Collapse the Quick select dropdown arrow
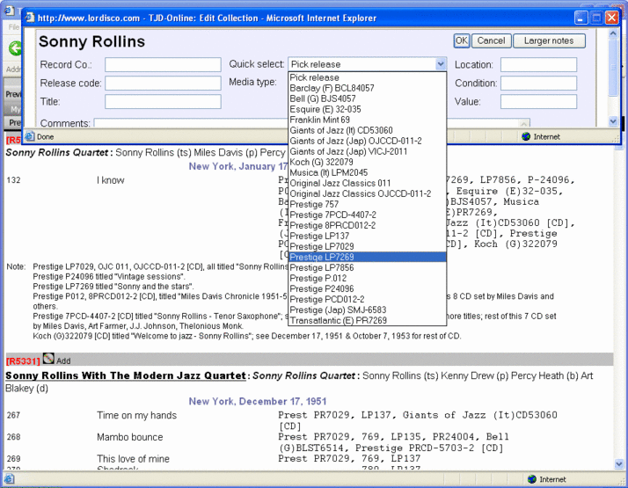628x488 pixels. (441, 64)
